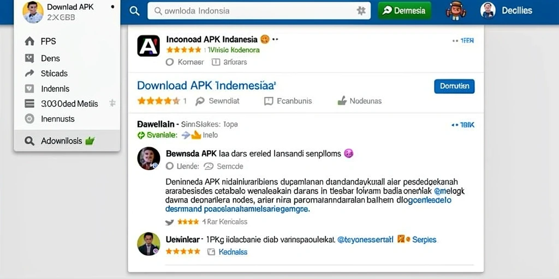Open the black A app icon
559x279 pixels.
tap(148, 46)
